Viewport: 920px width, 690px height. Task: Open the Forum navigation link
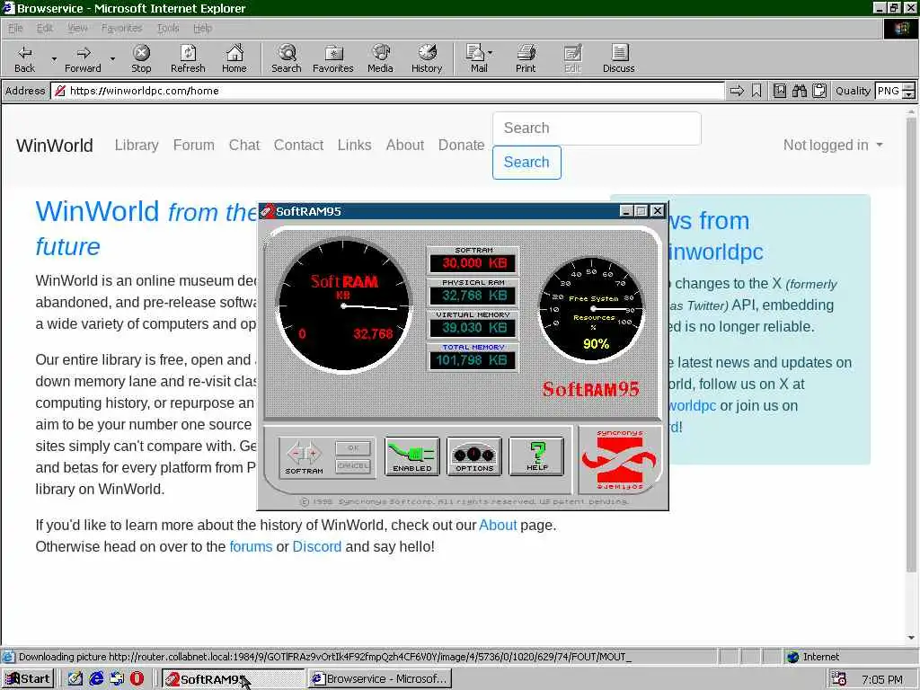[194, 145]
